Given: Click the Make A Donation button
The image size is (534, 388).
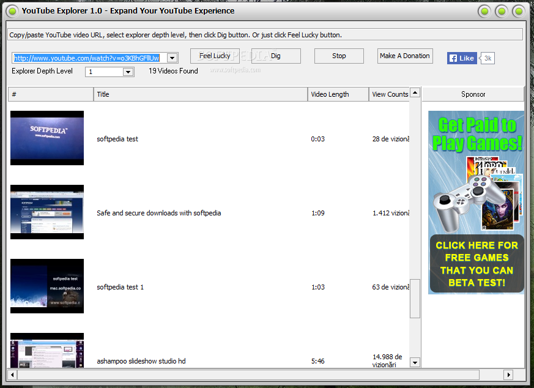Looking at the screenshot, I should (x=404, y=56).
